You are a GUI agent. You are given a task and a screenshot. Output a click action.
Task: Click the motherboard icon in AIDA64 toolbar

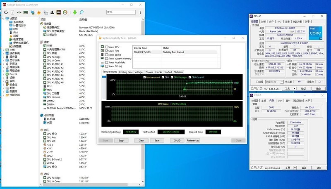pyautogui.click(x=19, y=12)
